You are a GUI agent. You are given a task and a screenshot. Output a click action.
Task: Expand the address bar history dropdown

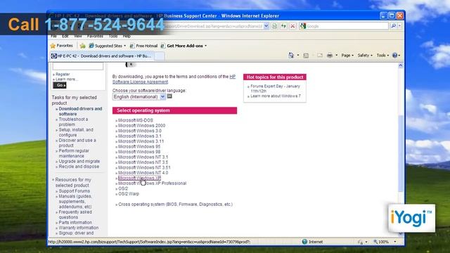[x=266, y=26]
